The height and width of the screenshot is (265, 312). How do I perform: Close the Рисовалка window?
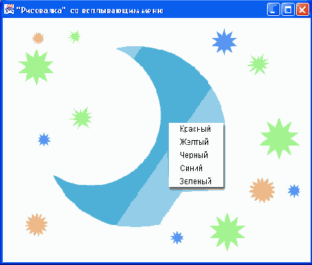pyautogui.click(x=302, y=10)
